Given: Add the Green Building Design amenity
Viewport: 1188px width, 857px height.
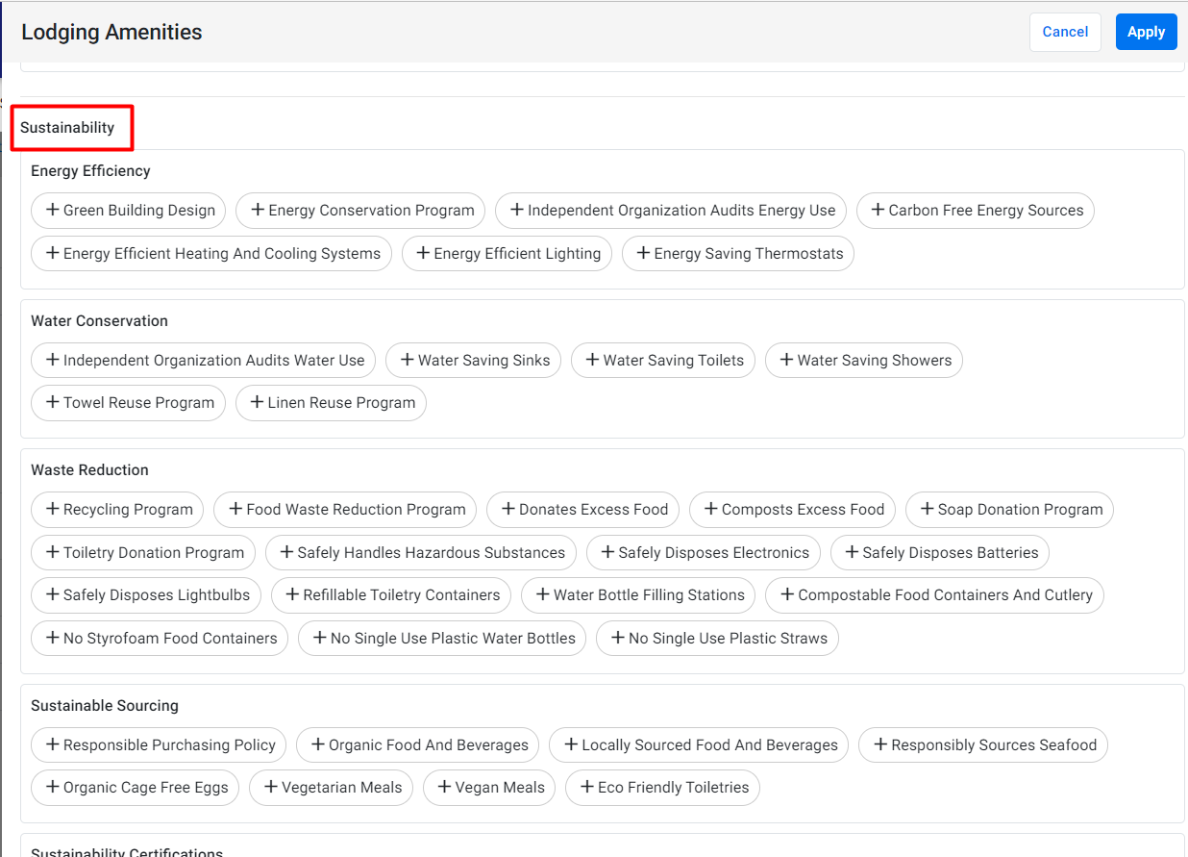Looking at the screenshot, I should tap(129, 211).
